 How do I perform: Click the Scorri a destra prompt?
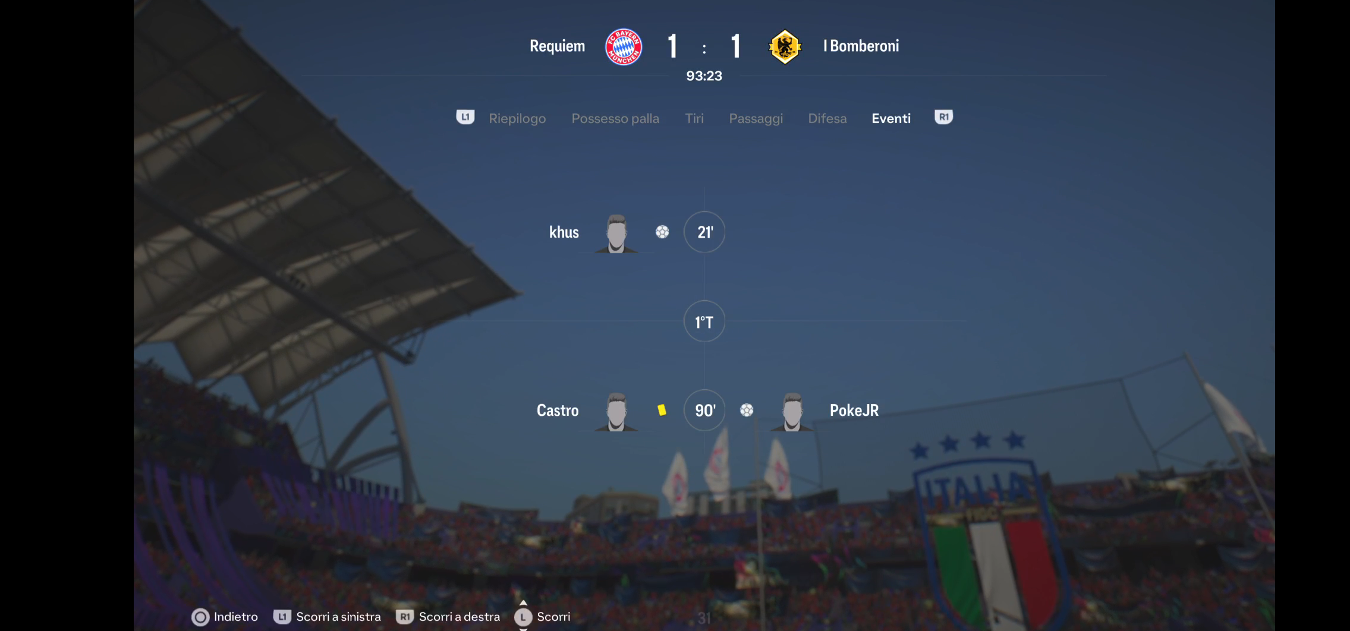(x=448, y=617)
